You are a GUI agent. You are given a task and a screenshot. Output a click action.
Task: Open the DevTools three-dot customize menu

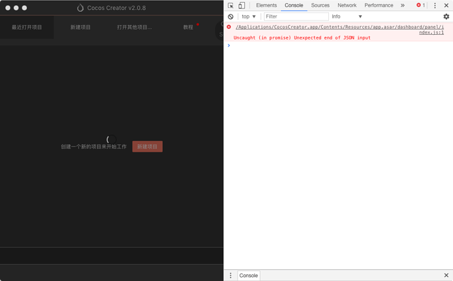435,5
